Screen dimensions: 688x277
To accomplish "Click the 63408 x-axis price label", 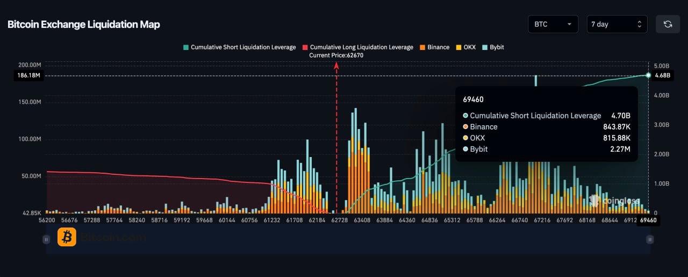I will pos(362,220).
